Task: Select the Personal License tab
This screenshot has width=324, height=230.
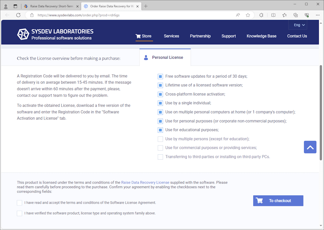Action: point(165,57)
